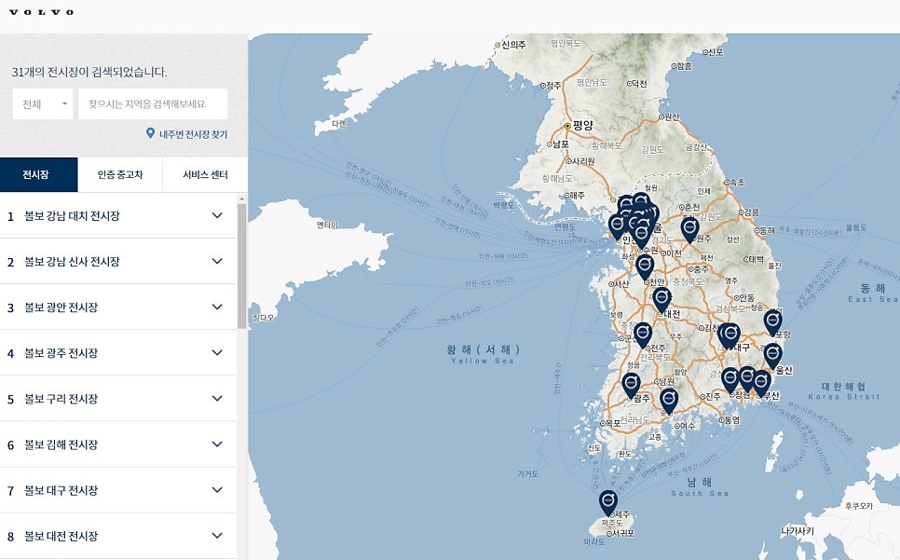
Task: Select 볼보 강남 신사 전시장 list text
Action: [x=72, y=262]
